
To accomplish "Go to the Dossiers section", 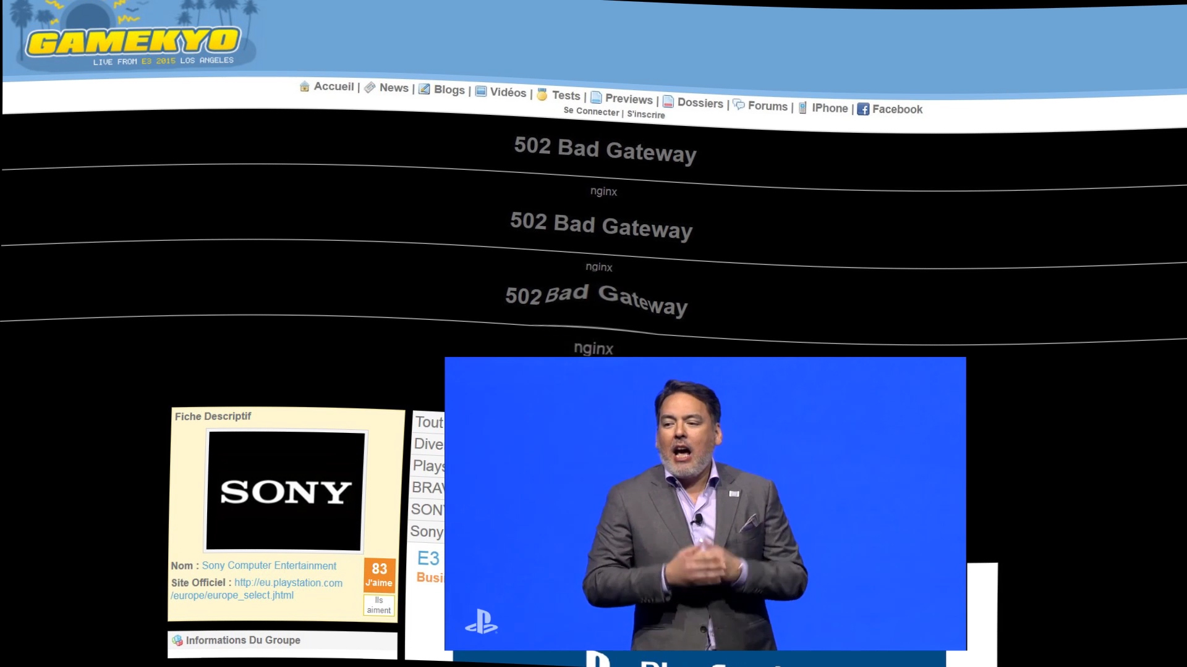I will 700,103.
